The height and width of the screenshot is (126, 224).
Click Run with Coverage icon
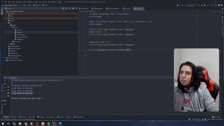point(205,5)
